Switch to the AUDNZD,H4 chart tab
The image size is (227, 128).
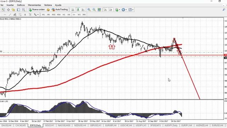(202, 125)
